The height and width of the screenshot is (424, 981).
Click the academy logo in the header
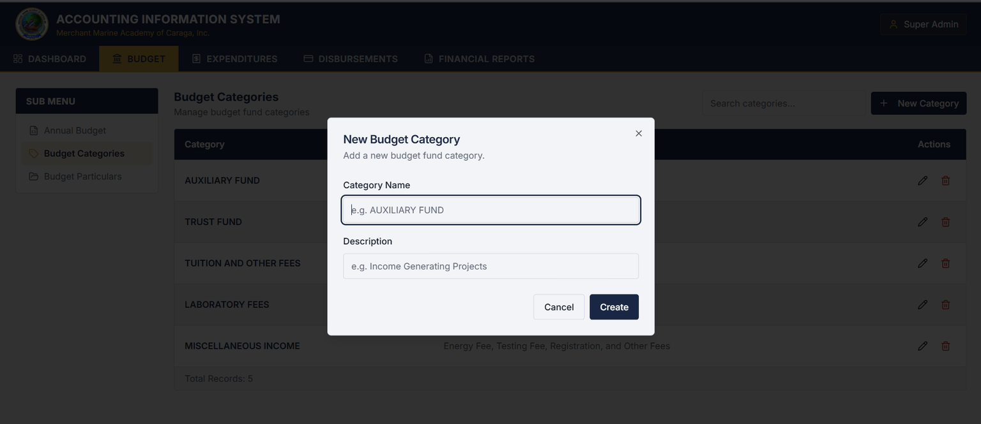[x=31, y=24]
